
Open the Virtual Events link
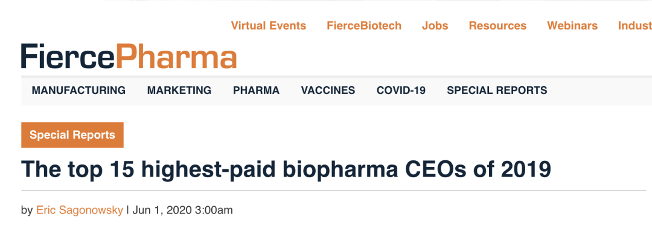click(x=269, y=26)
